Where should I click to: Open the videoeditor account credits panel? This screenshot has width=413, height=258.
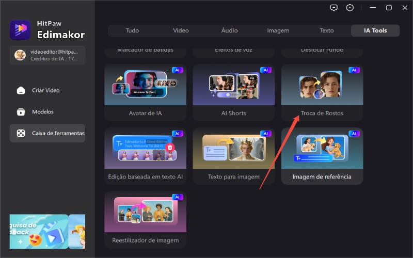[x=47, y=55]
